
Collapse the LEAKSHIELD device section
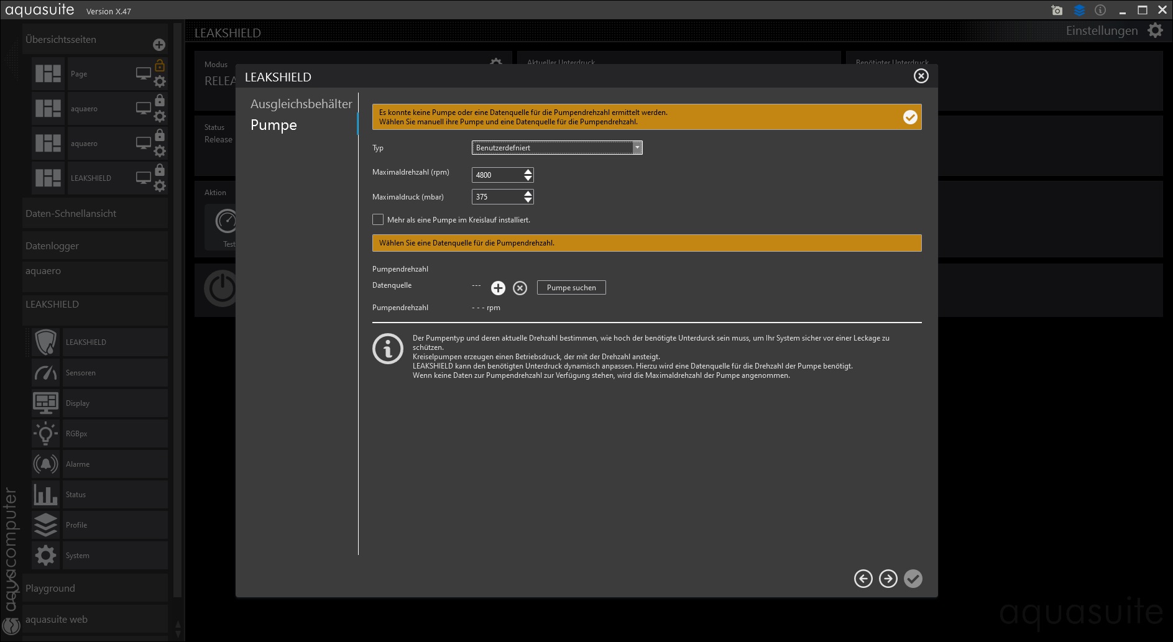click(x=95, y=310)
